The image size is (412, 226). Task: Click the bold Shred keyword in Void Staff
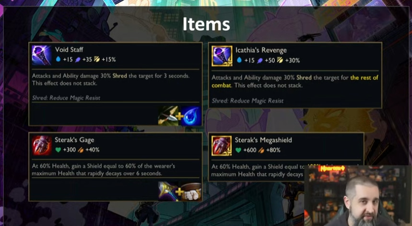[119, 76]
